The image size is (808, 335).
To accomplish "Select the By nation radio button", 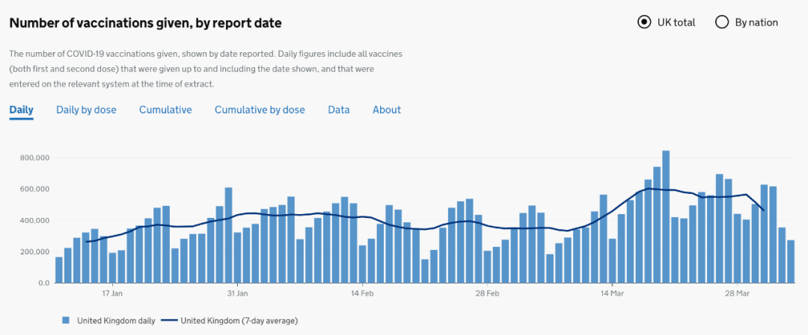I will [x=722, y=22].
